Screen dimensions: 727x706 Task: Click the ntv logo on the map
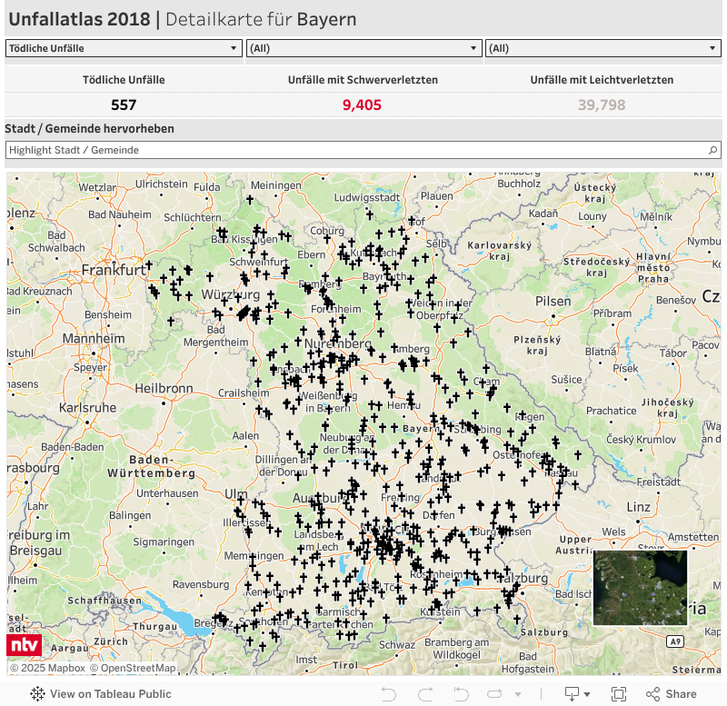coord(24,645)
